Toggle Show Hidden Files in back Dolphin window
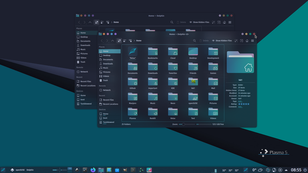This screenshot has height=173, width=308. click(x=199, y=22)
